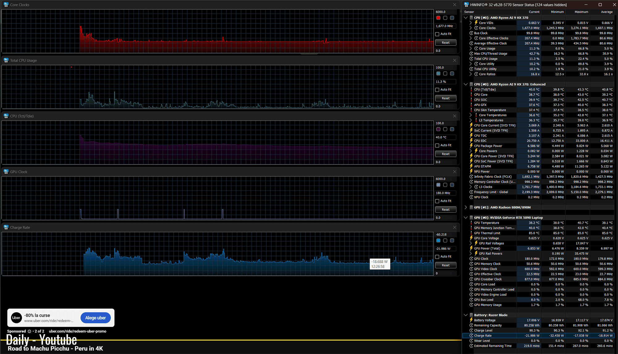Reset the Charge Rate graph
The width and height of the screenshot is (618, 354).
click(x=446, y=265)
